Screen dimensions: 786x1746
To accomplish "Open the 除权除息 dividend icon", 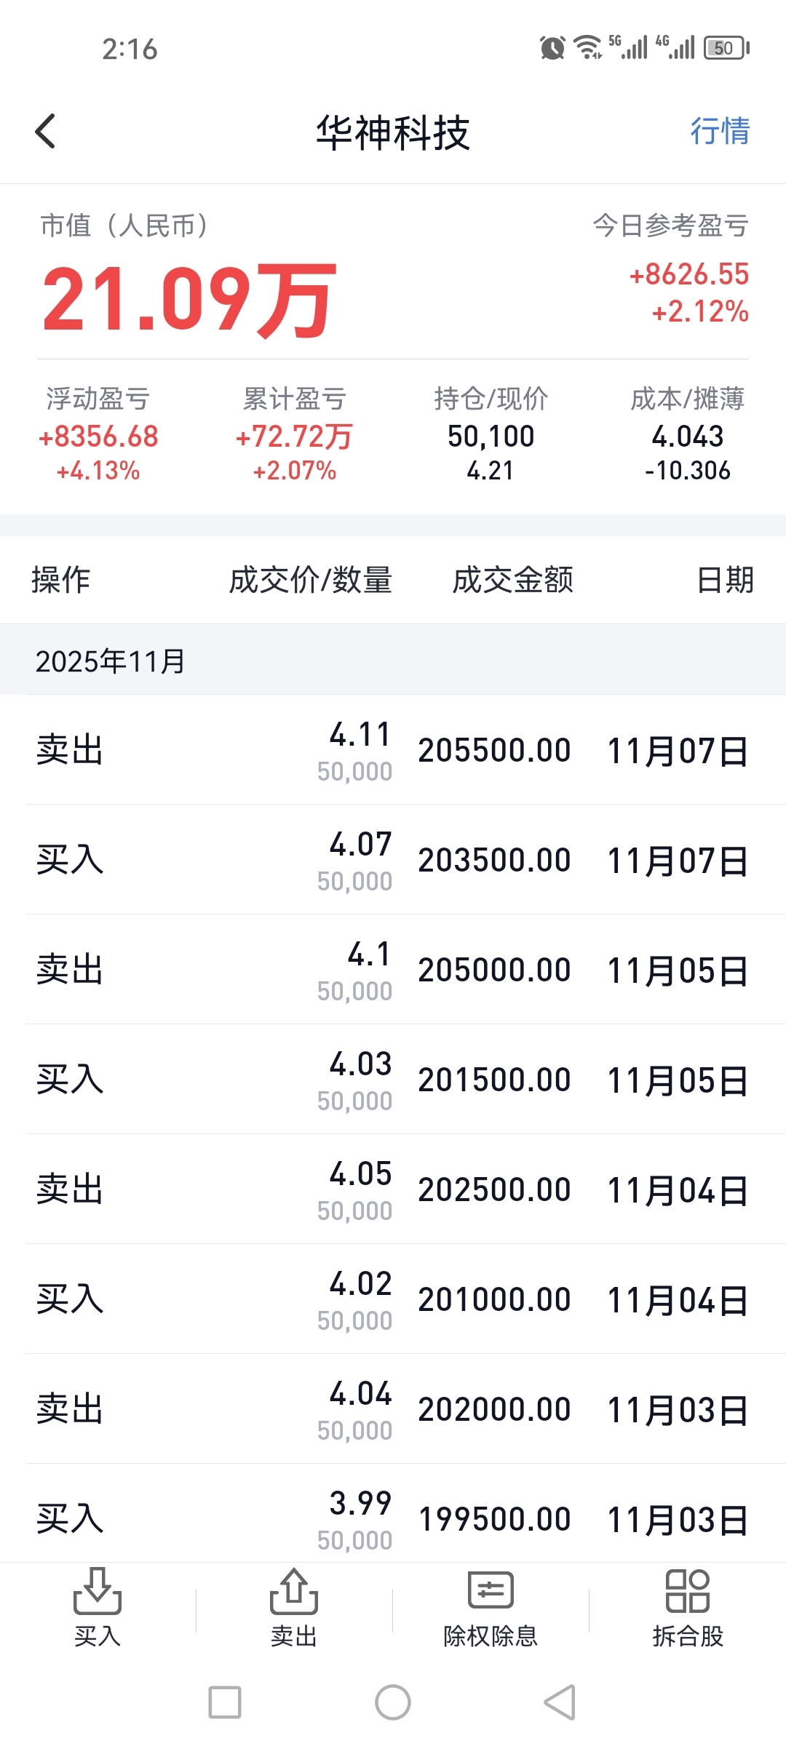I will (491, 1608).
